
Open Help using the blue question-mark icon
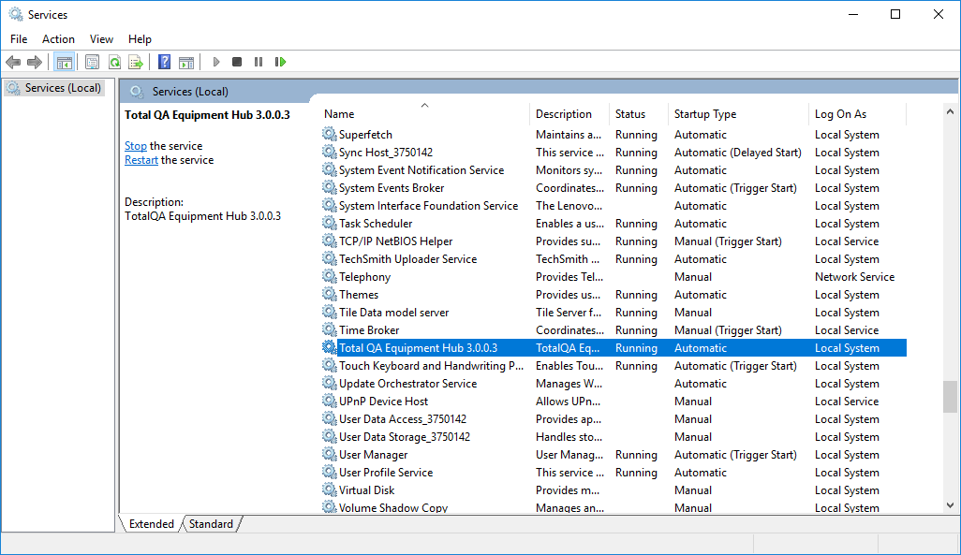[x=164, y=62]
